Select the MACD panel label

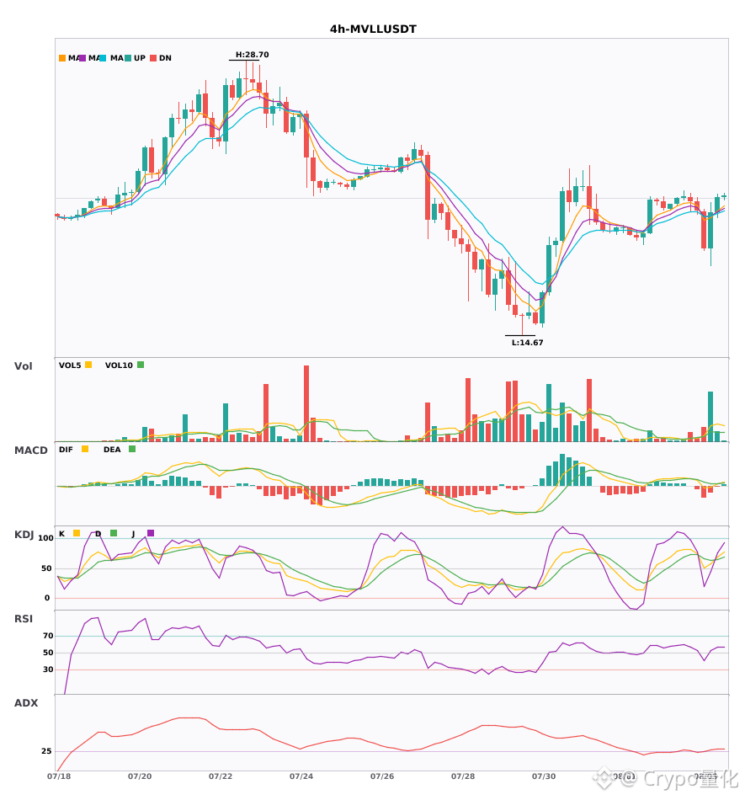[x=30, y=451]
